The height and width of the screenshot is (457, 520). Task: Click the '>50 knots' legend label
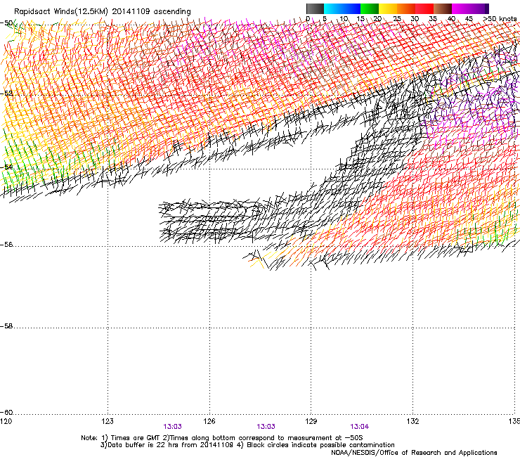pos(500,18)
